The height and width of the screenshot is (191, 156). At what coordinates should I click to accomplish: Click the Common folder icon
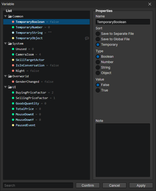[x=10, y=16]
